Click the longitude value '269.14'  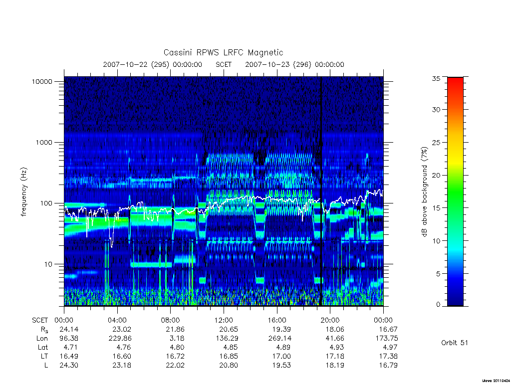[x=279, y=339]
